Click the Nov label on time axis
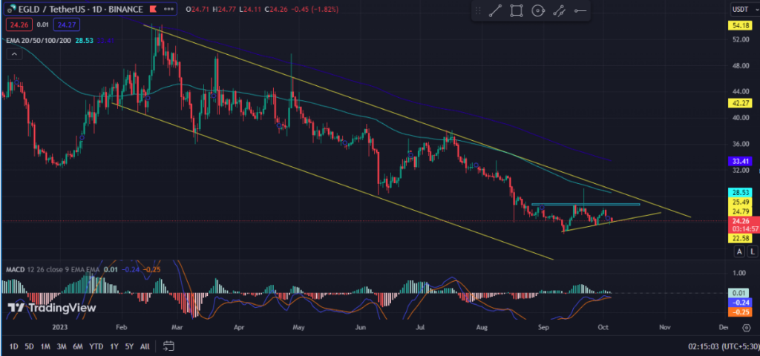The image size is (760, 356). 664,327
